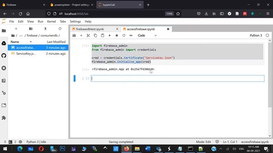Image resolution: width=273 pixels, height=153 pixels.
Task: Open the Edit menu
Action: [20, 22]
